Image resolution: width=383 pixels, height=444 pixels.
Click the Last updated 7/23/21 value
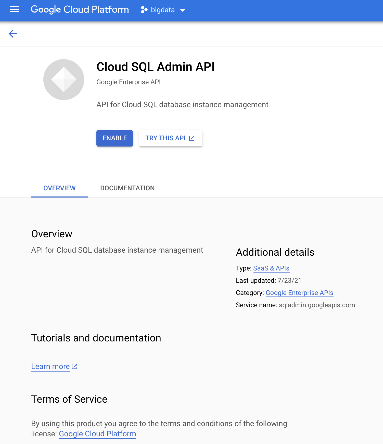coord(289,280)
